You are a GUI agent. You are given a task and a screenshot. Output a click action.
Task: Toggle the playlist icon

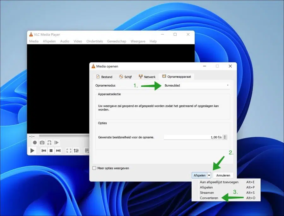pos(87,151)
